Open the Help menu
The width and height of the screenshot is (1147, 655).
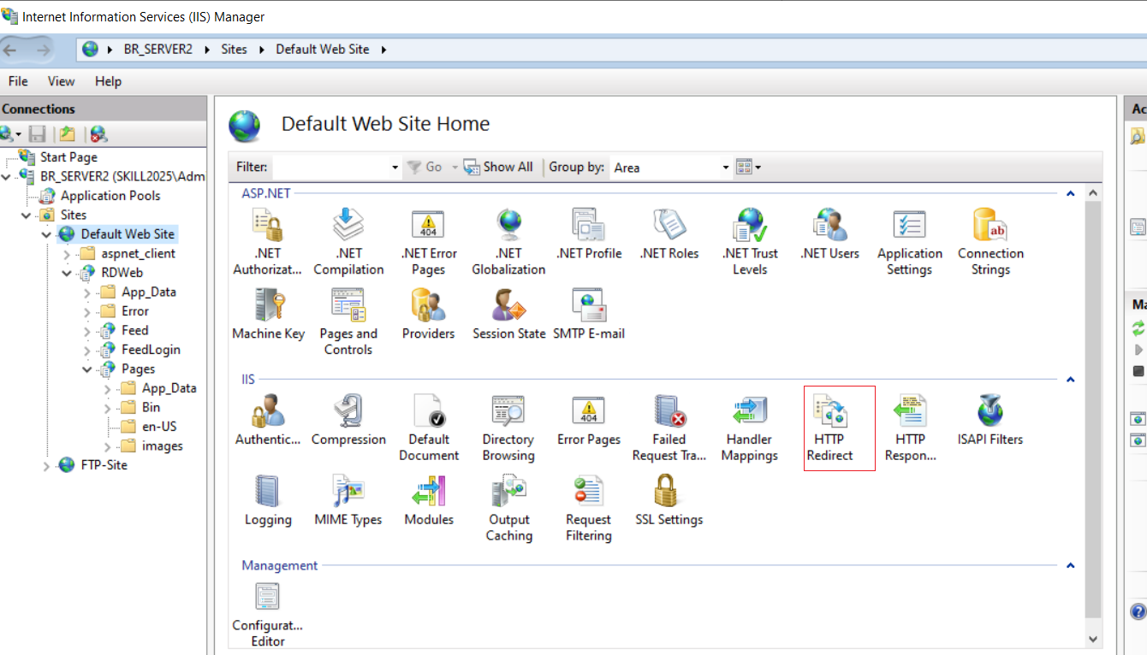pyautogui.click(x=108, y=81)
